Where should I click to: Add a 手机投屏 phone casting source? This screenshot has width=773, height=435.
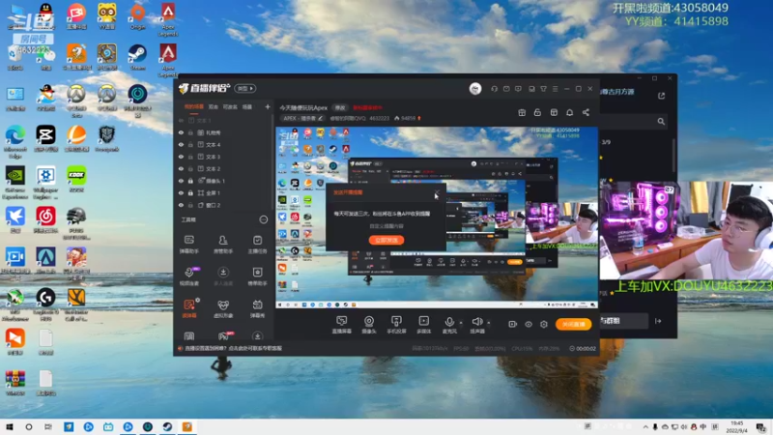pos(396,325)
